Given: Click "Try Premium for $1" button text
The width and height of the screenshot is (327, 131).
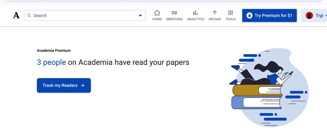Looking at the screenshot, I should click(x=273, y=15).
